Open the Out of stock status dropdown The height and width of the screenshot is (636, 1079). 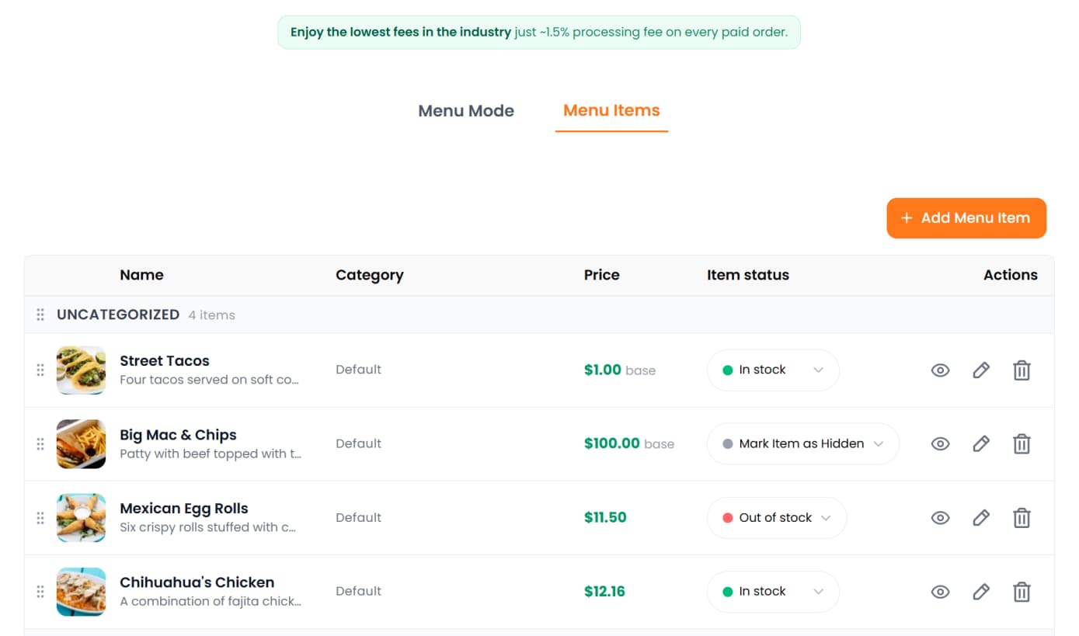pos(777,518)
